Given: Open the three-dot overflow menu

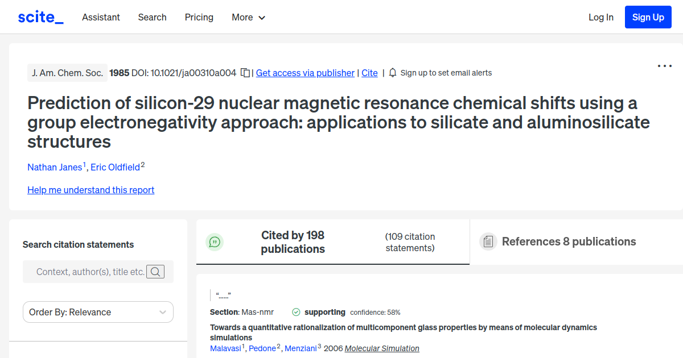Looking at the screenshot, I should point(664,66).
